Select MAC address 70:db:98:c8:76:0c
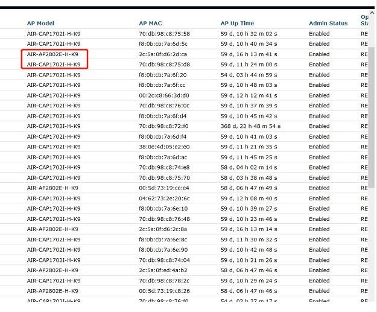The width and height of the screenshot is (377, 312). coord(164,106)
